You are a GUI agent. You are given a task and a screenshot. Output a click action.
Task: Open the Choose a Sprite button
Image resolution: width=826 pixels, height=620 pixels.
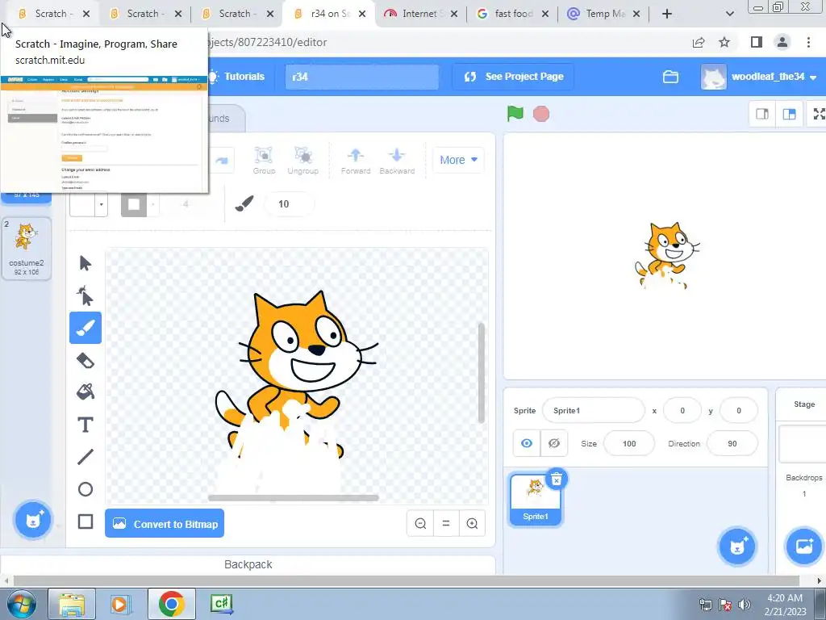pos(737,547)
